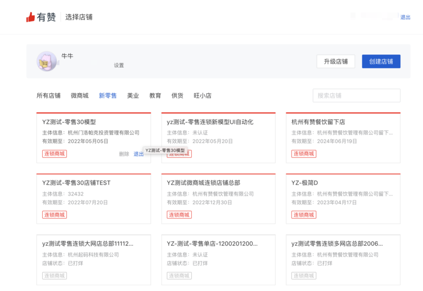Select the 旺小店 tab
The height and width of the screenshot is (291, 423).
point(202,95)
